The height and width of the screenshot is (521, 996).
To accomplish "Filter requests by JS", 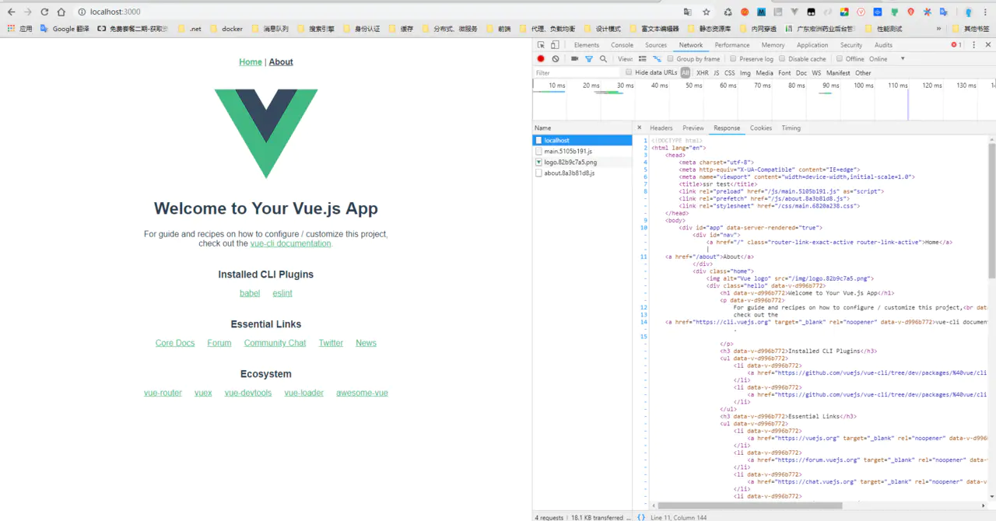I will pos(717,73).
